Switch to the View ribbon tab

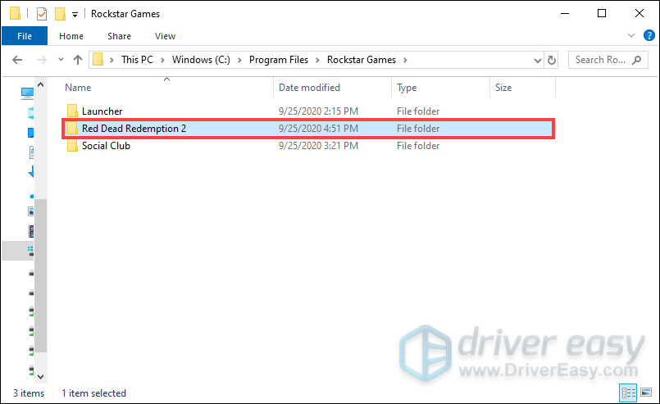tap(165, 36)
